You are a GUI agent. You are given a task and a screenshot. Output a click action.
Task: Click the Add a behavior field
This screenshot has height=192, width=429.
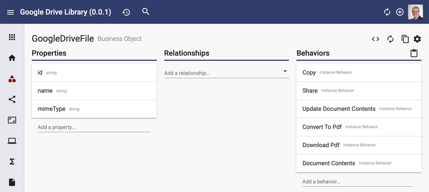point(357,182)
